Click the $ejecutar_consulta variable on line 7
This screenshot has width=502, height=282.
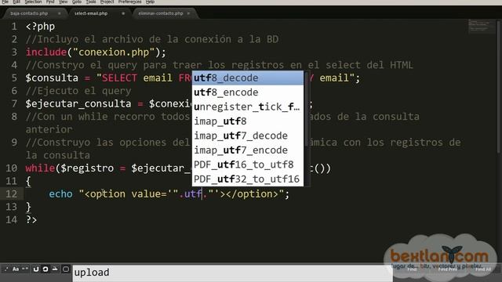78,104
